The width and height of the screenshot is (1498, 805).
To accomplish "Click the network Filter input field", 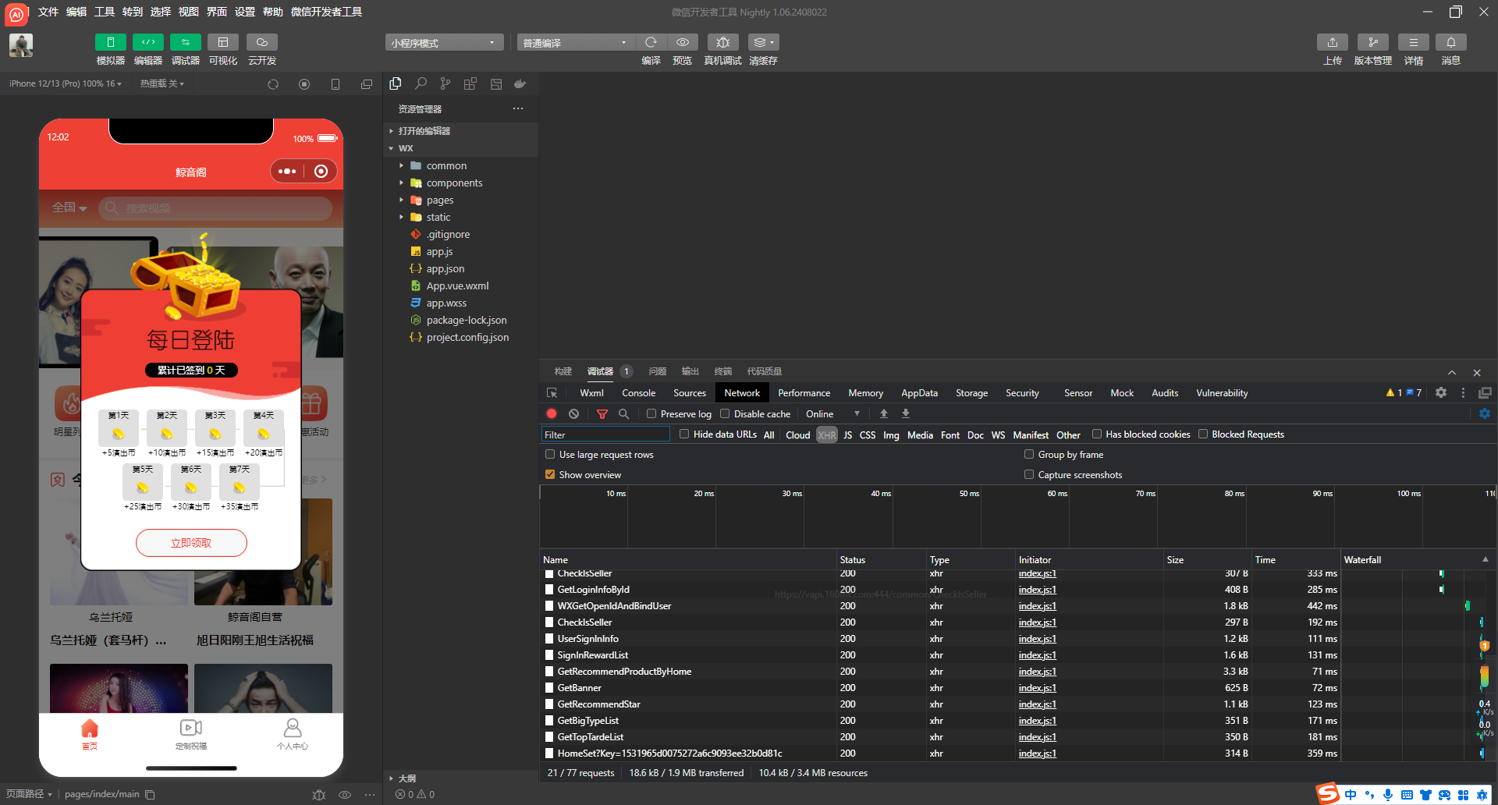I will pos(605,434).
